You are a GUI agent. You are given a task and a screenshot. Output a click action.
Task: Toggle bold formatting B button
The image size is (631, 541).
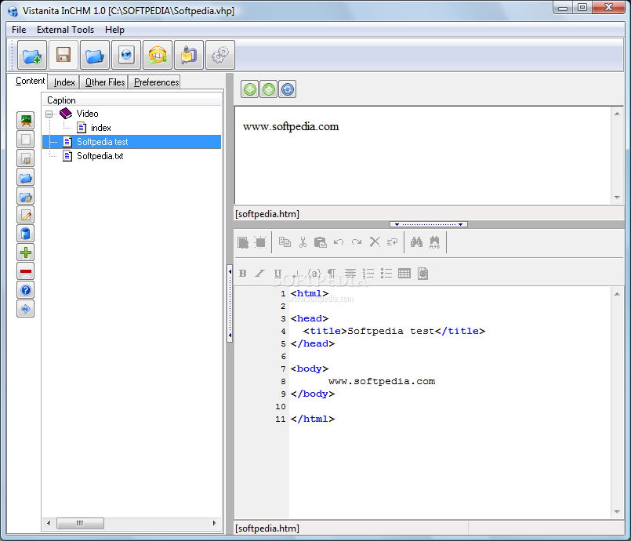click(243, 274)
